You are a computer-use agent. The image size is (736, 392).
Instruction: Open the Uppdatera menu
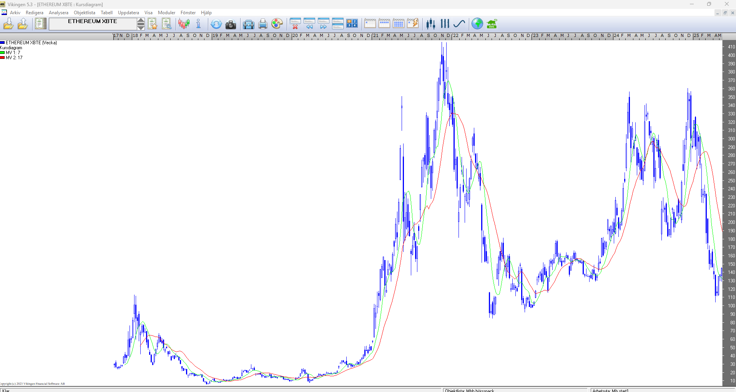(128, 13)
